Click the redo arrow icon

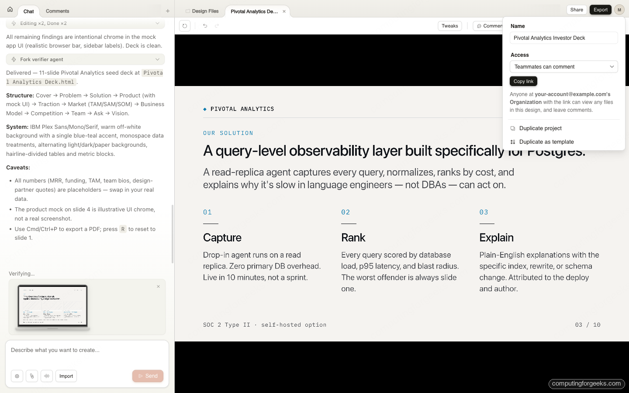[217, 26]
